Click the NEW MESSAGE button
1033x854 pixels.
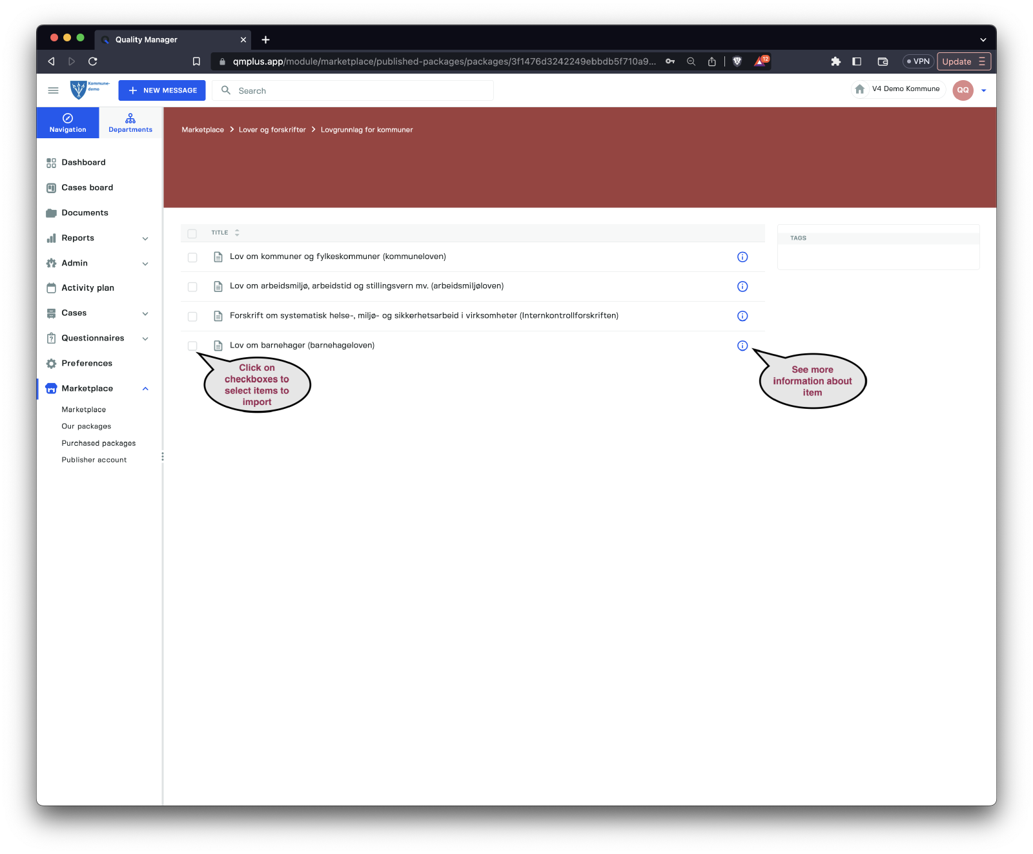pos(162,90)
